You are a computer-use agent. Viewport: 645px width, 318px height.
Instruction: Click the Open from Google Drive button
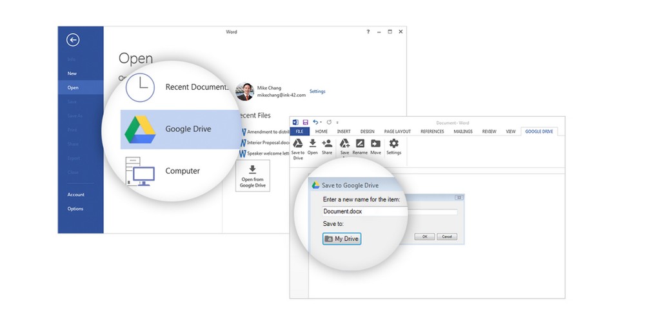pos(253,175)
